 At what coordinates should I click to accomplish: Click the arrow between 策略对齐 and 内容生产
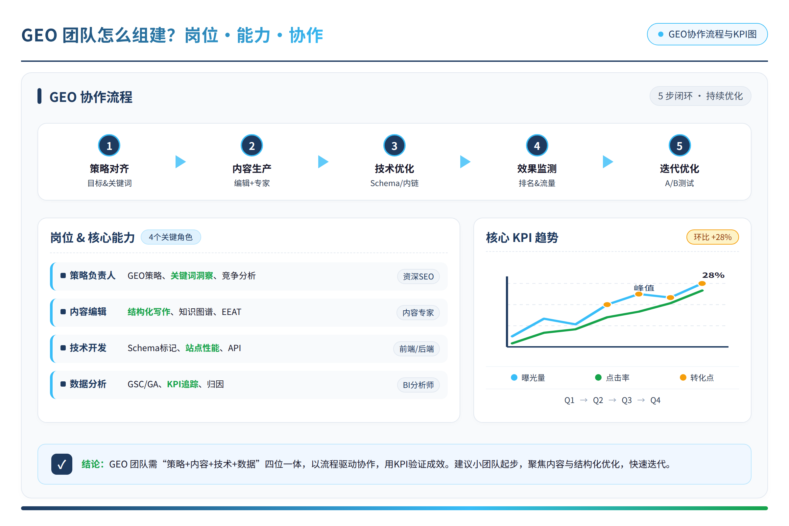pos(180,162)
